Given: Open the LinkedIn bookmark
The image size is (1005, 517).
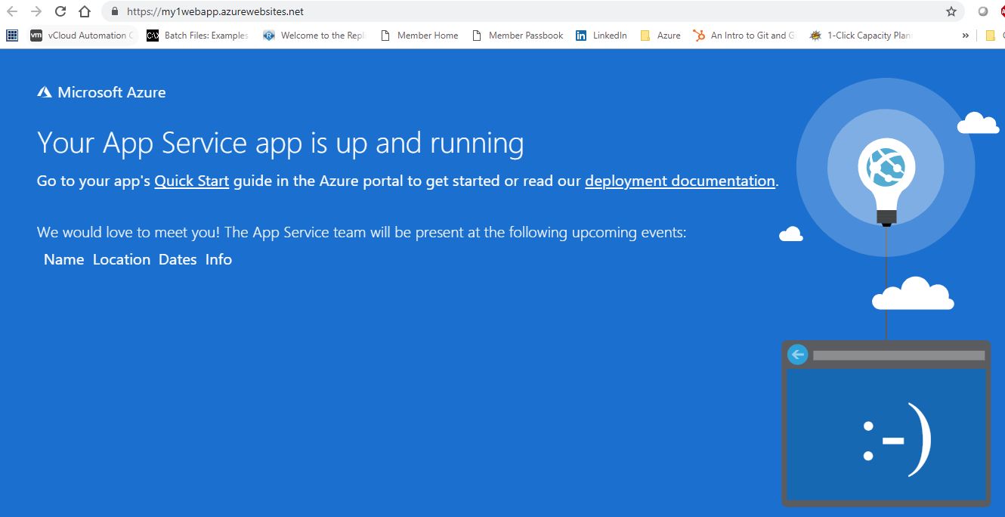Looking at the screenshot, I should pyautogui.click(x=601, y=36).
